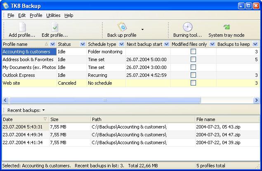The height and width of the screenshot is (171, 262).
Task: Click the Edit profile checkmark icon
Action: pyautogui.click(x=55, y=27)
